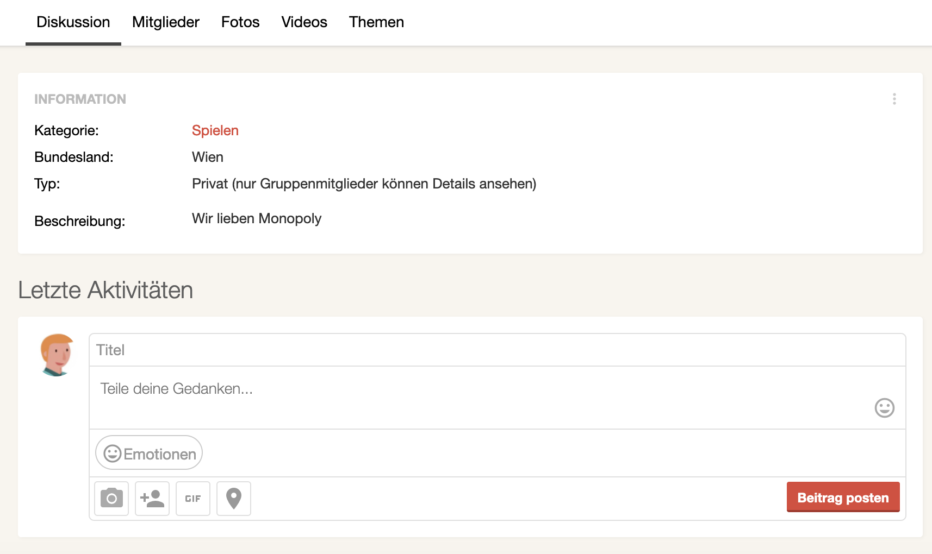The image size is (932, 554).
Task: Click the Letzte Aktivitäten heading
Action: tap(105, 290)
